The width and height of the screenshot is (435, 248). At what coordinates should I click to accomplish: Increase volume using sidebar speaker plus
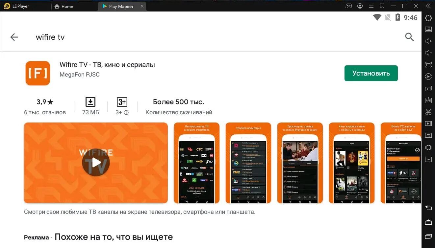(x=428, y=41)
